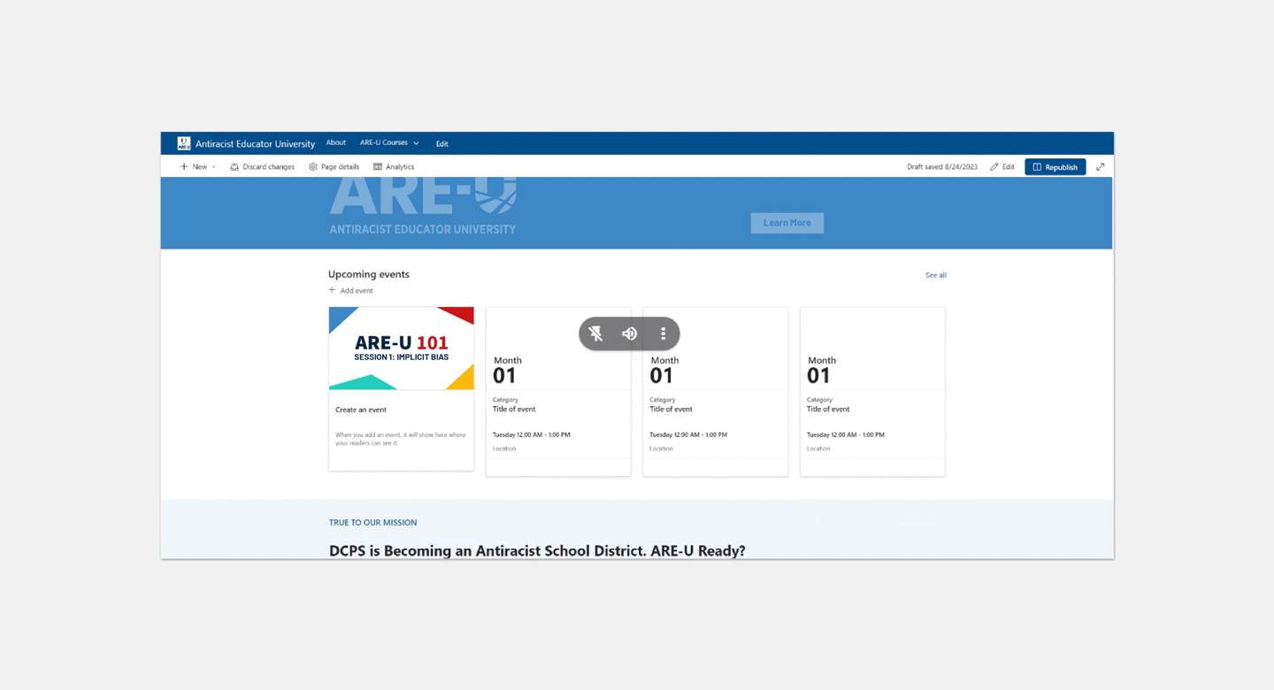Select Edit in the site navigation bar
The image size is (1274, 690).
pyautogui.click(x=442, y=144)
